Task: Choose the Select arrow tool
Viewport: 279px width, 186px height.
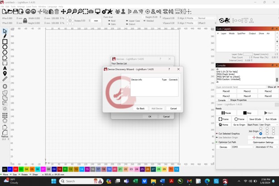Action: tap(5, 31)
